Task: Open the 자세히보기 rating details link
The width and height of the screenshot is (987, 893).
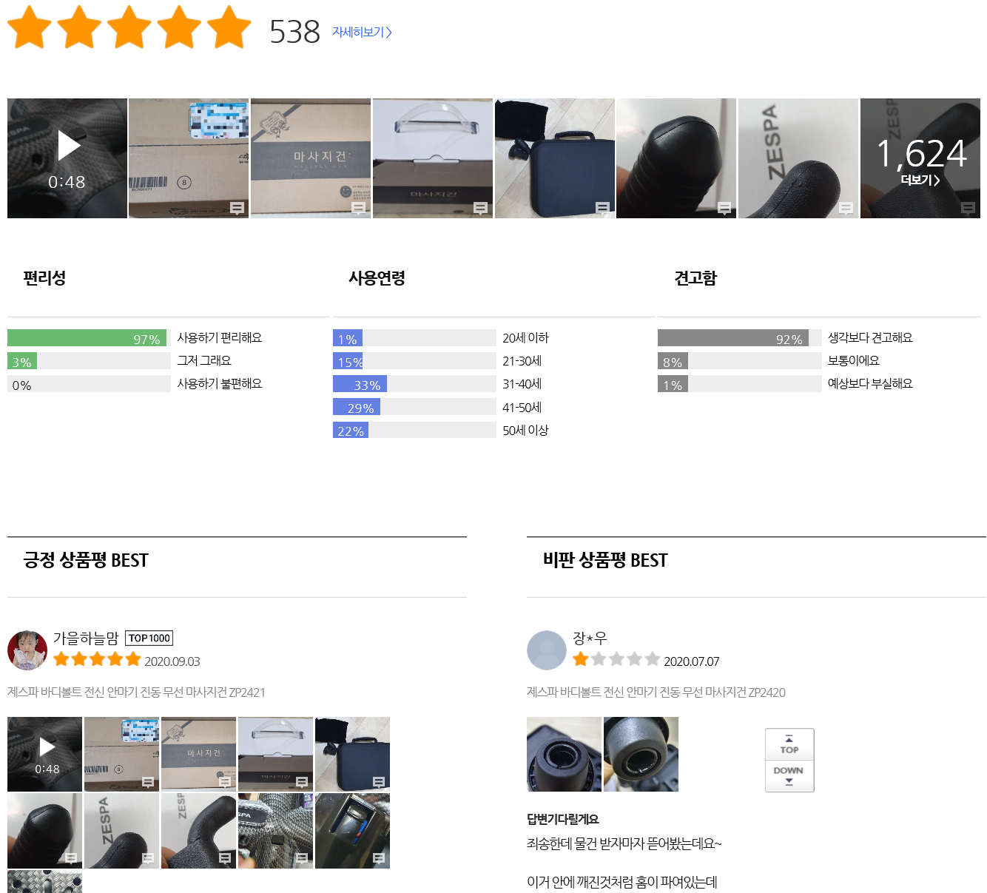Action: [362, 32]
